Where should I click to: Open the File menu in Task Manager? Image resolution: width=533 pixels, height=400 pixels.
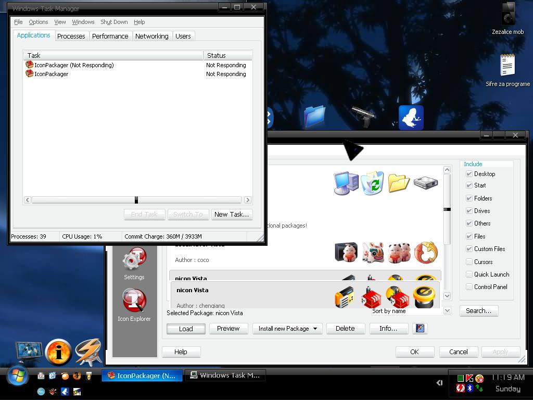pos(18,22)
